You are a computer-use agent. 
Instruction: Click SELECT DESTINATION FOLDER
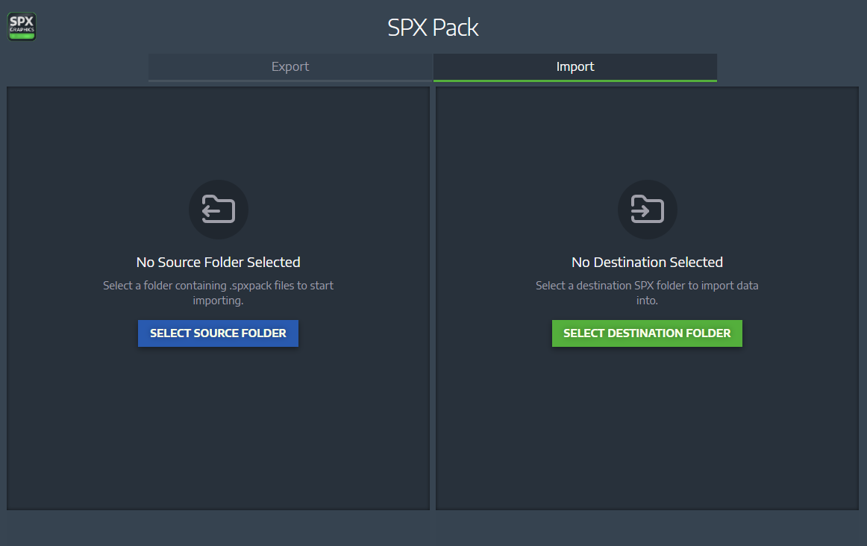tap(647, 333)
